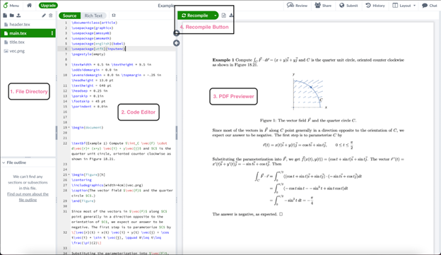Screen dimensions: 441x255
Task: Click the left arrow sync to code button
Action: 177,43
